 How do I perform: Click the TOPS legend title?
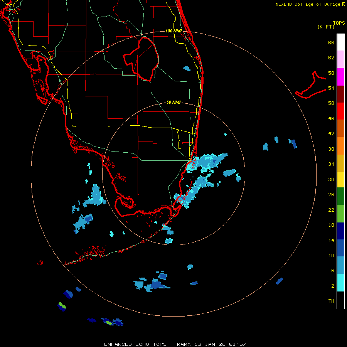pos(339,23)
